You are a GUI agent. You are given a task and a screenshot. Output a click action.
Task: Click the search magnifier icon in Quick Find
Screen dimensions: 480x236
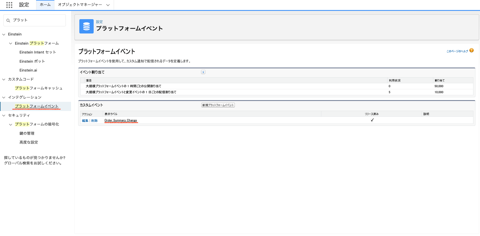coord(8,20)
